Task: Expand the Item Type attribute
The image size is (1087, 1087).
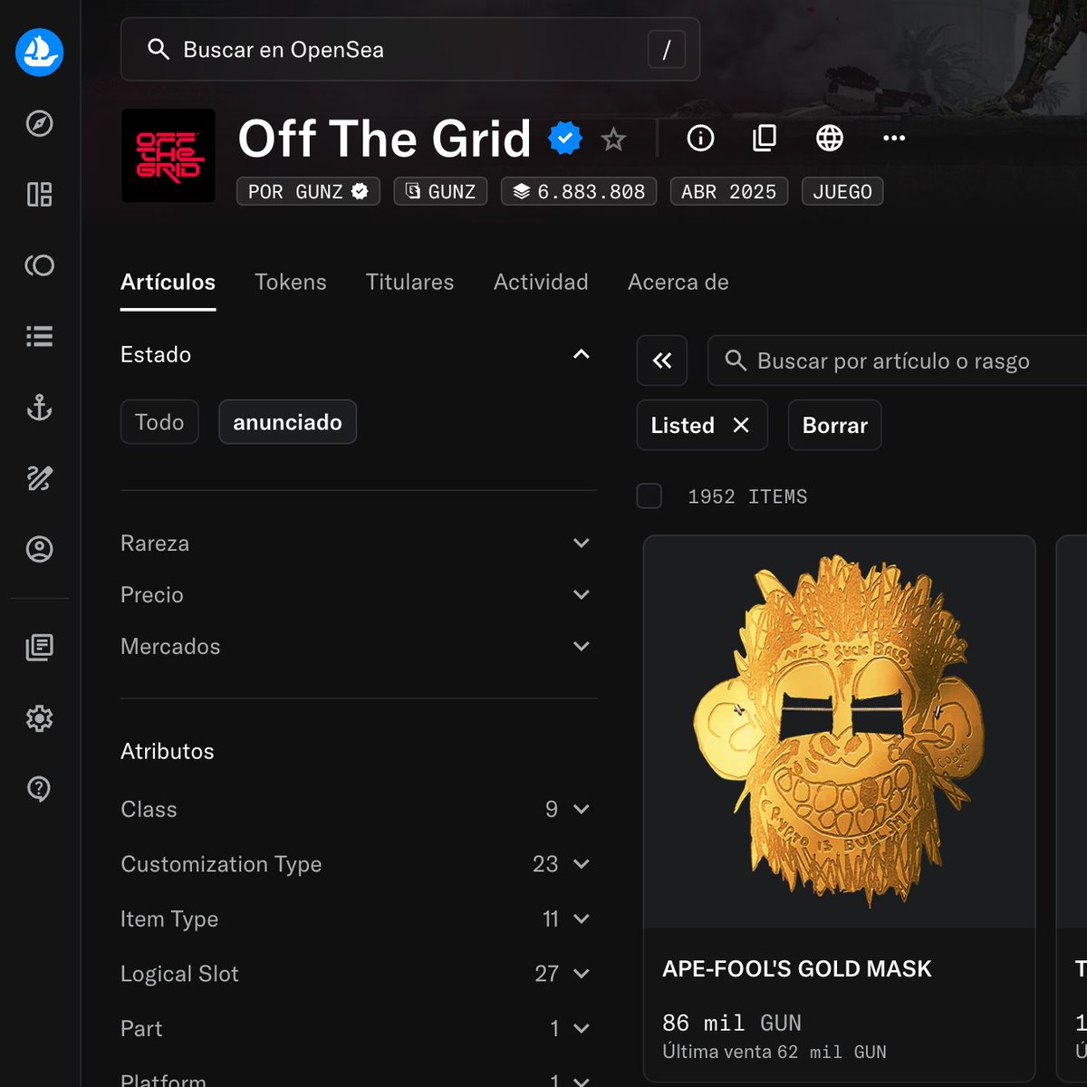Action: pos(359,919)
